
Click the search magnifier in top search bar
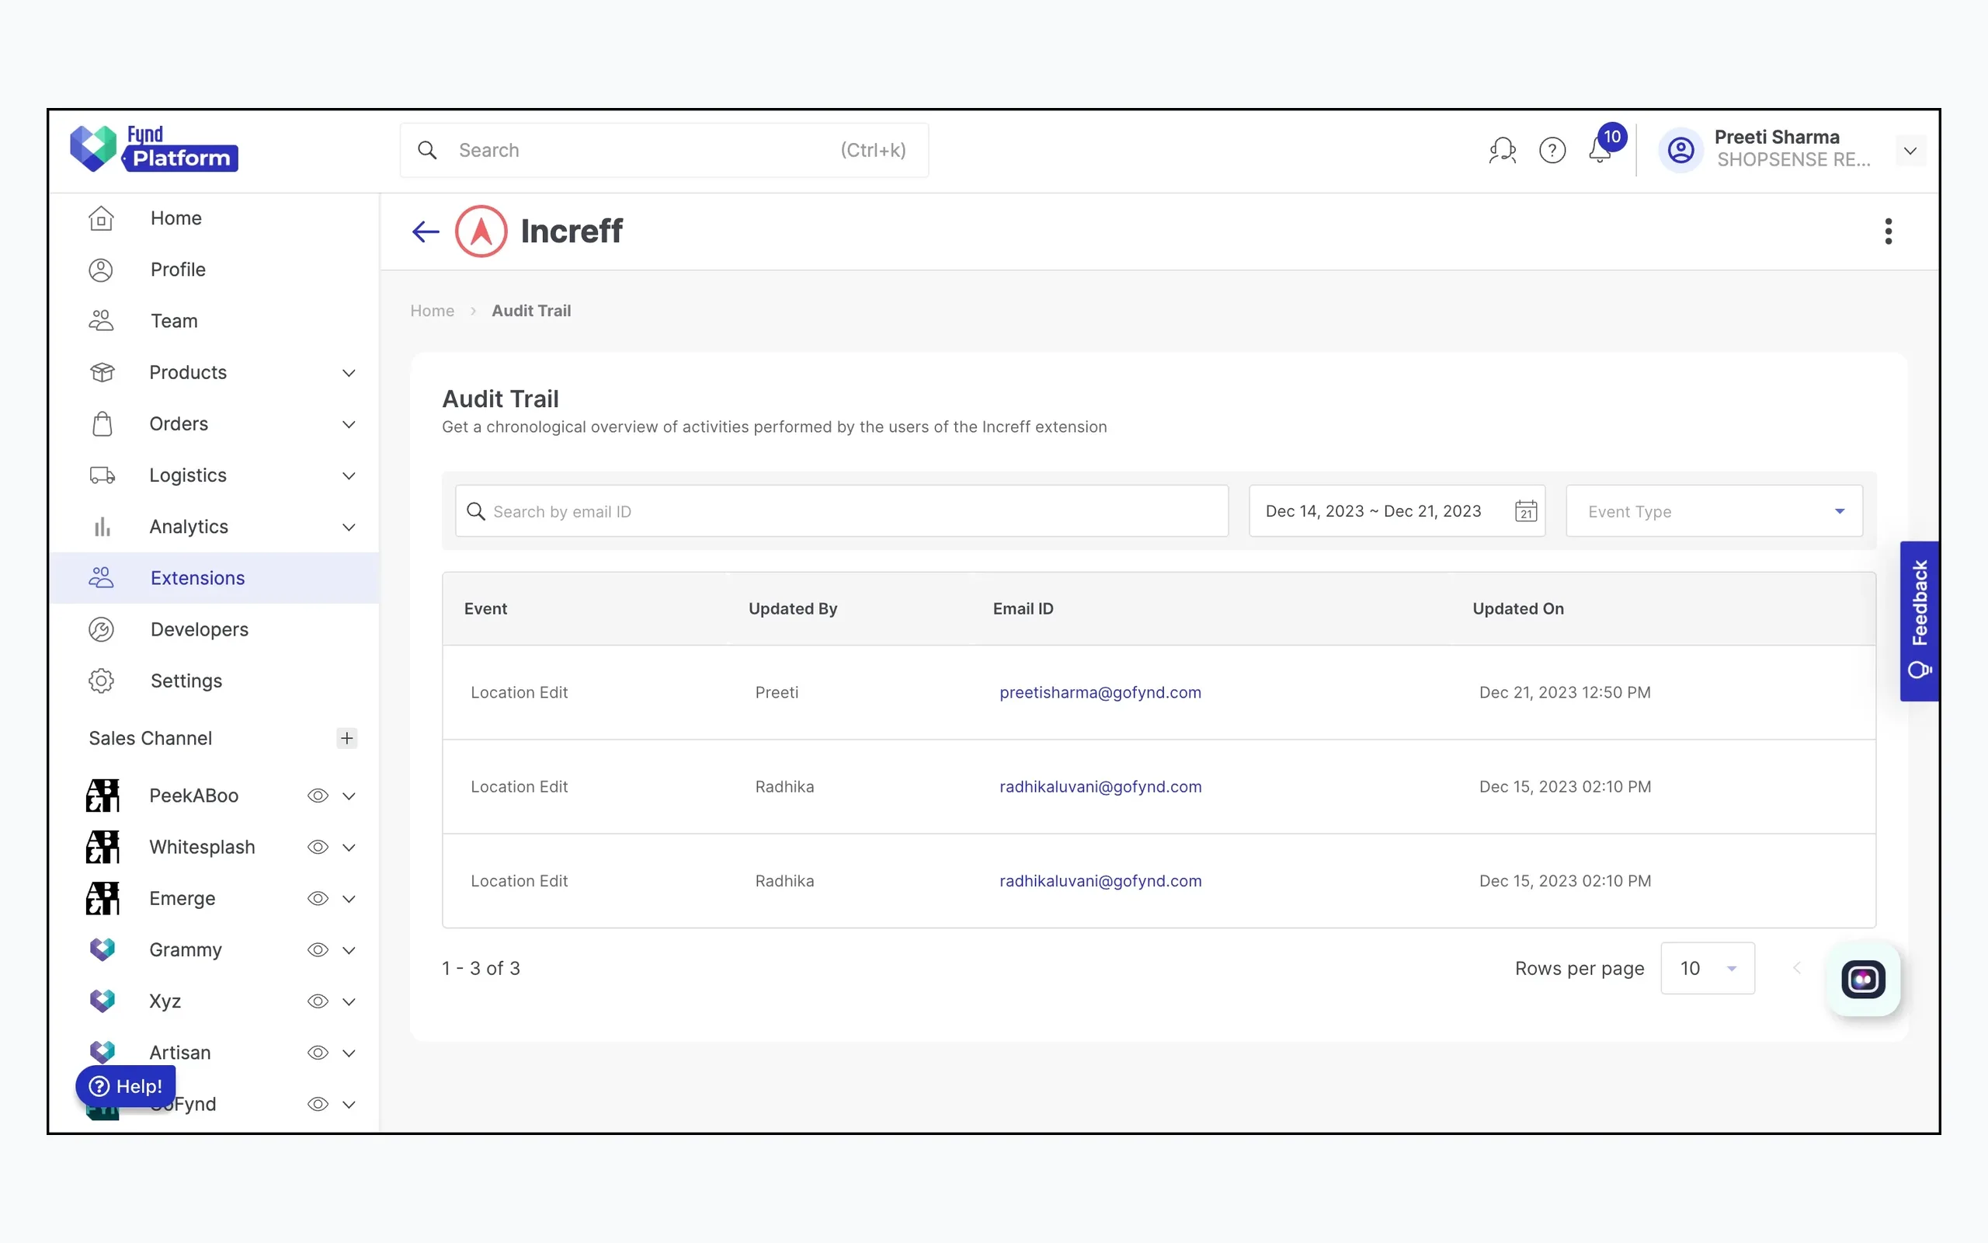pyautogui.click(x=427, y=151)
